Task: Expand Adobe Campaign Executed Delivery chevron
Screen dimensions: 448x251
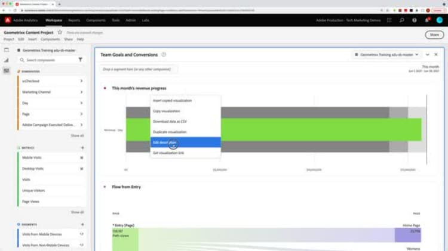Action: point(81,125)
